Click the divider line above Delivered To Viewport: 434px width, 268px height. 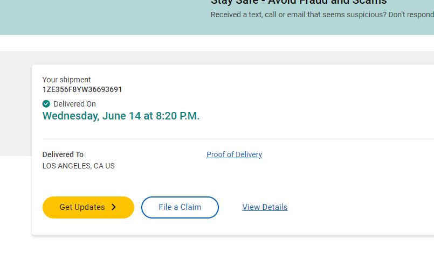pos(216,139)
